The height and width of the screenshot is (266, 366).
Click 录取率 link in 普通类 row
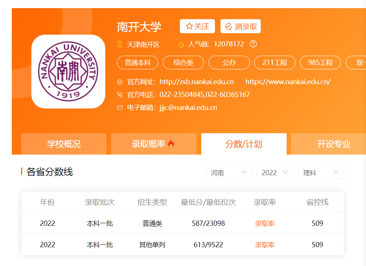tap(264, 223)
